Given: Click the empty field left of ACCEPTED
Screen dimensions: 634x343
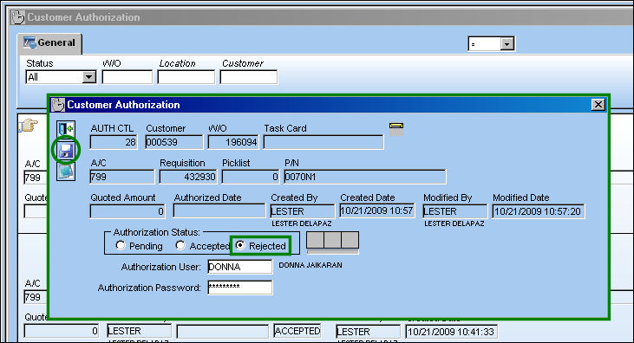Looking at the screenshot, I should (222, 332).
